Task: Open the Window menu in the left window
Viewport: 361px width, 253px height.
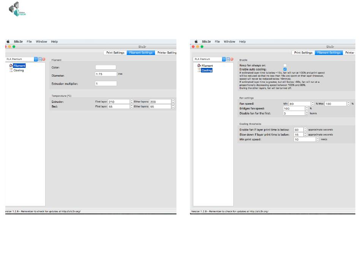Action: [41, 42]
